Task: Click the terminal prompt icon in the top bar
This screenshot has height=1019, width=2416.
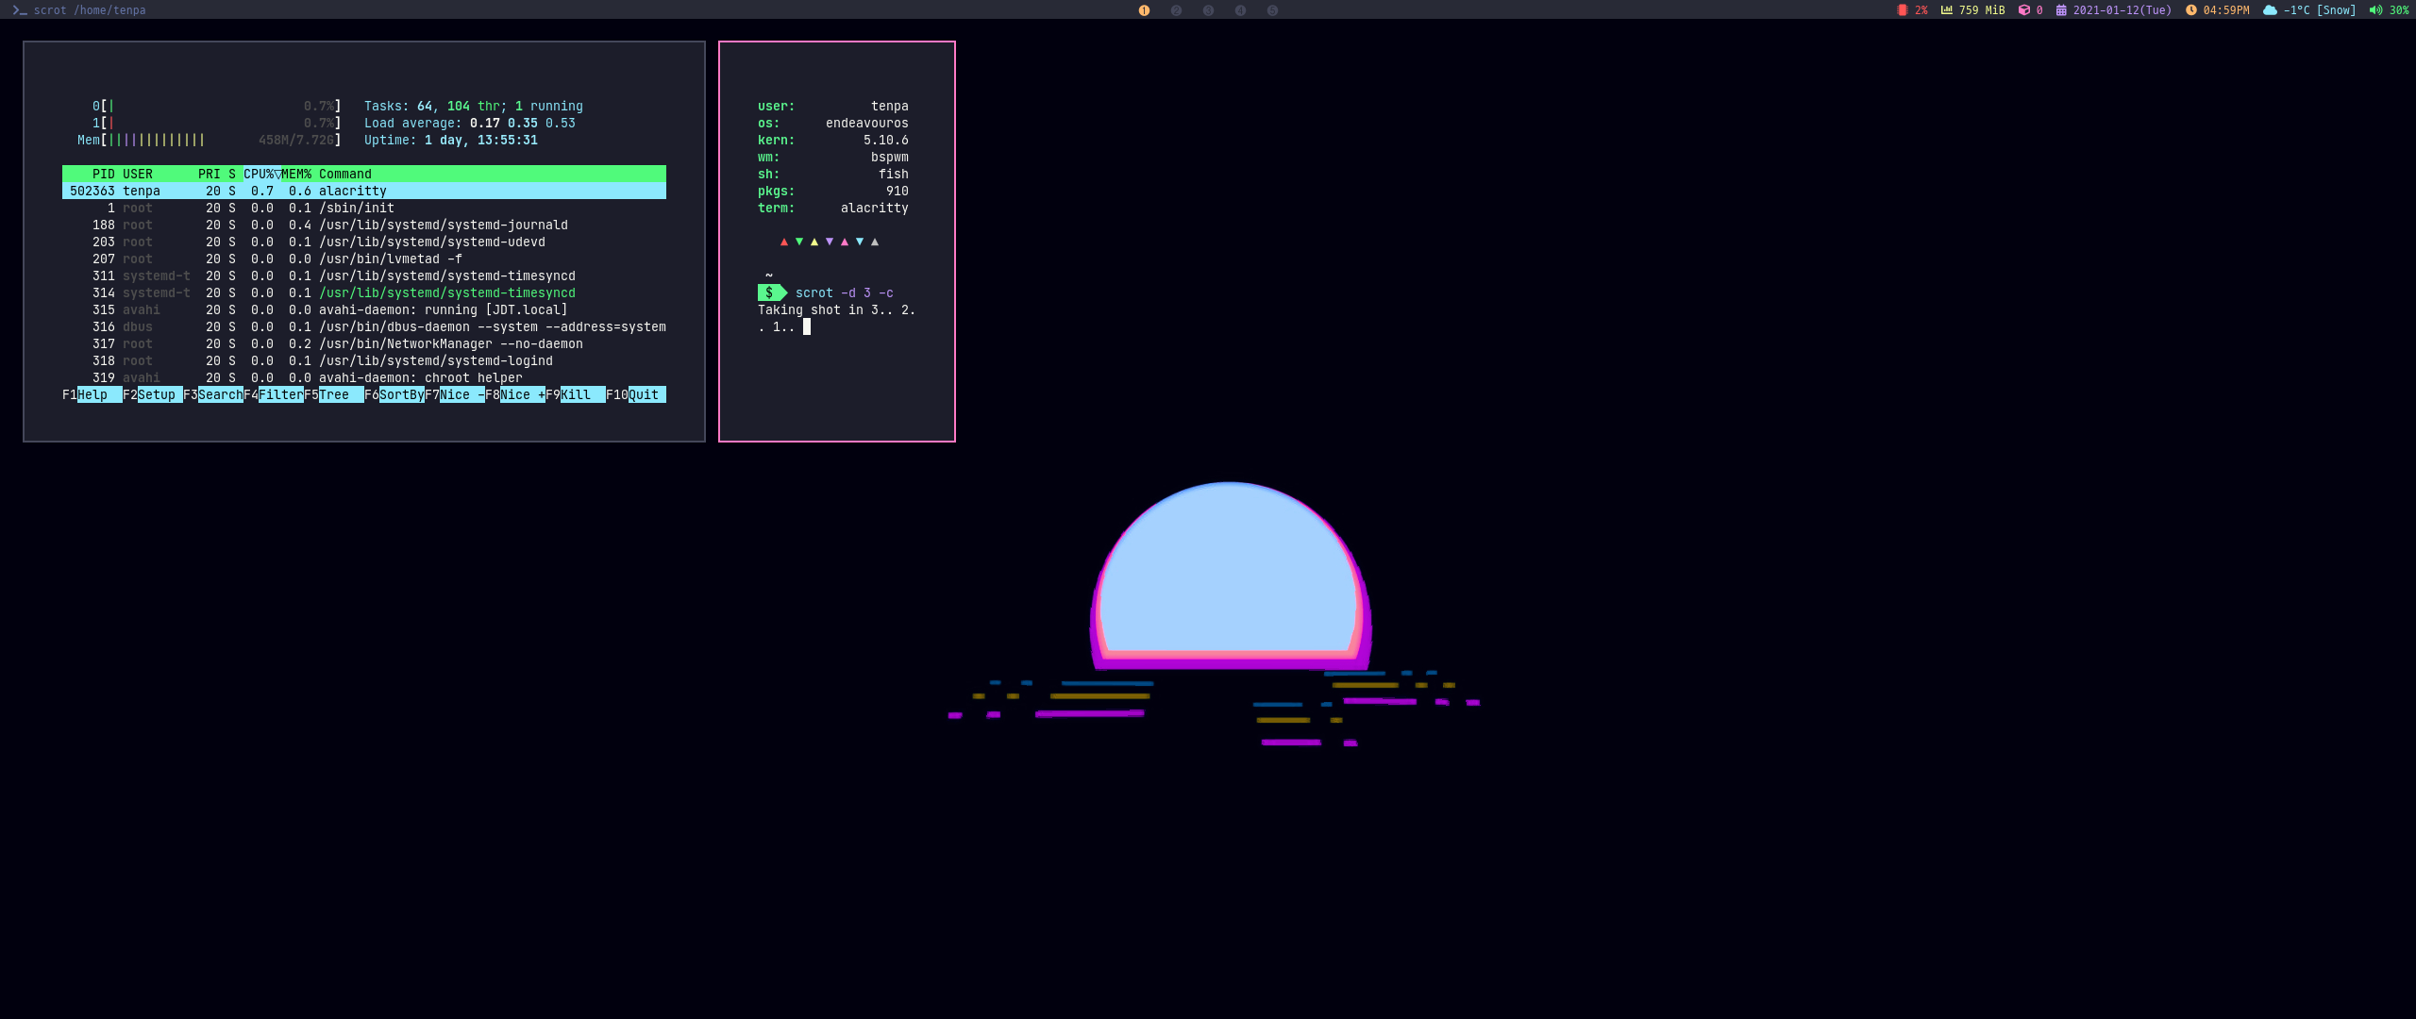Action: [x=20, y=10]
